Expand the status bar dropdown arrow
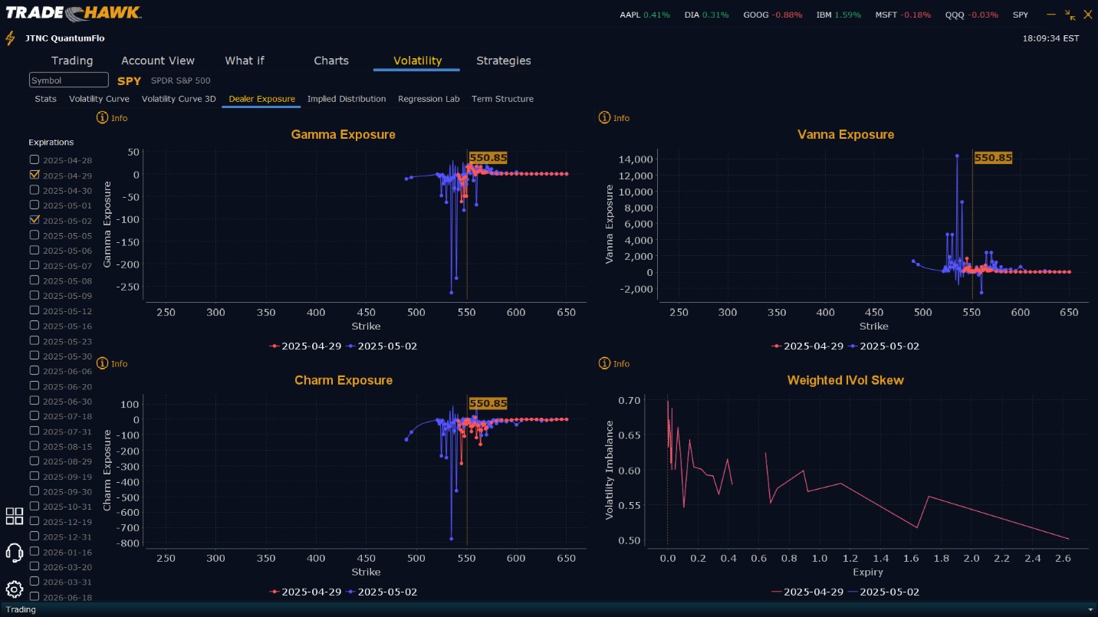 pyautogui.click(x=1090, y=610)
